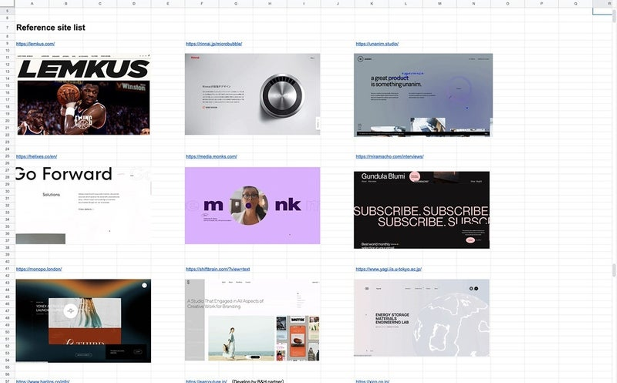
Task: Visit the media.monks.com link
Action: [212, 157]
